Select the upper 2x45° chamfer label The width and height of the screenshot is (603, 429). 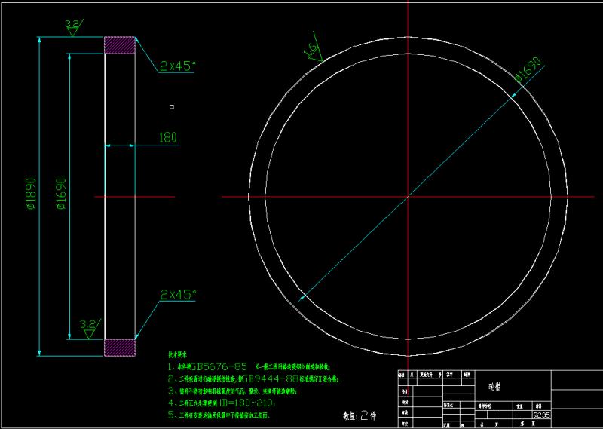pyautogui.click(x=177, y=66)
